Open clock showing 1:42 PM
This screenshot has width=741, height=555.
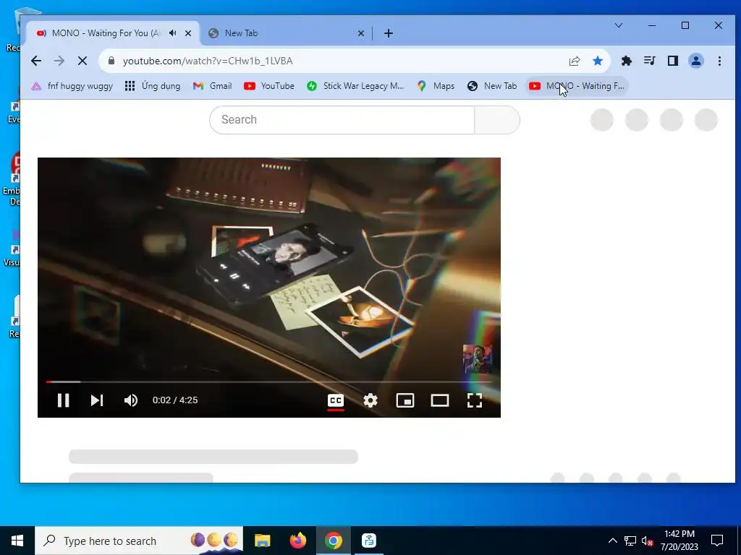(679, 541)
